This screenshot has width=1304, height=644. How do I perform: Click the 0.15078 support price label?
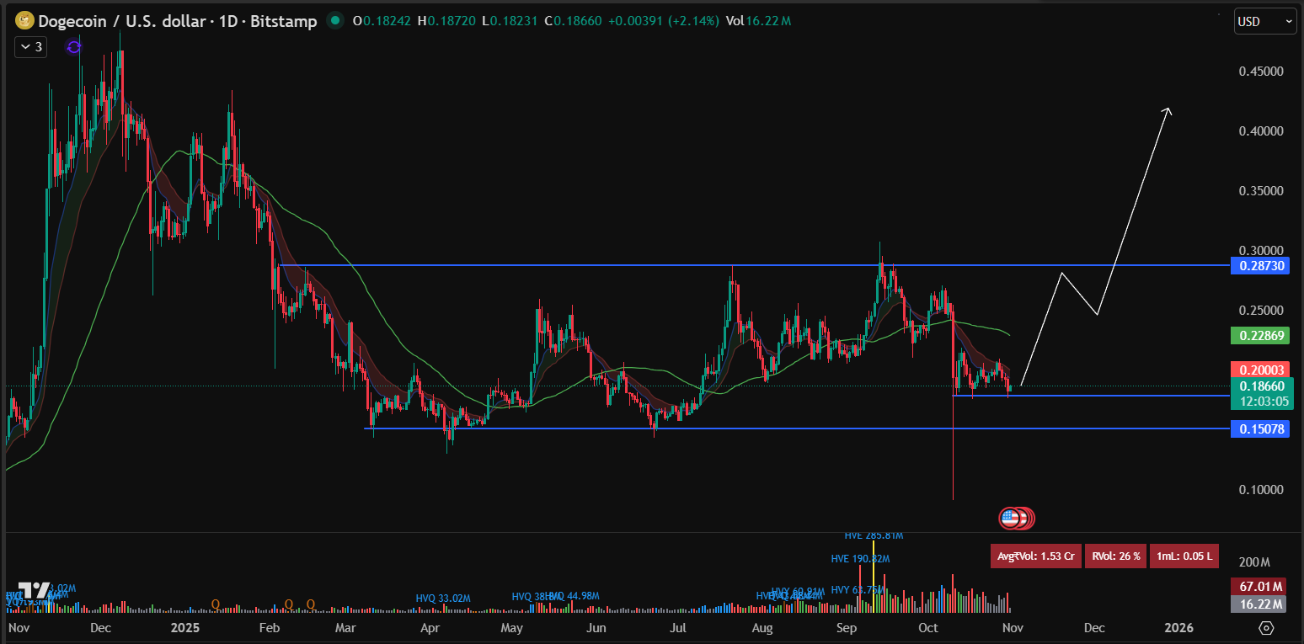point(1259,429)
